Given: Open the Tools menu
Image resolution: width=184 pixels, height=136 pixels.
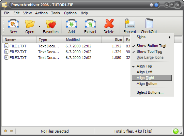Looking at the screenshot, I should (x=56, y=13).
